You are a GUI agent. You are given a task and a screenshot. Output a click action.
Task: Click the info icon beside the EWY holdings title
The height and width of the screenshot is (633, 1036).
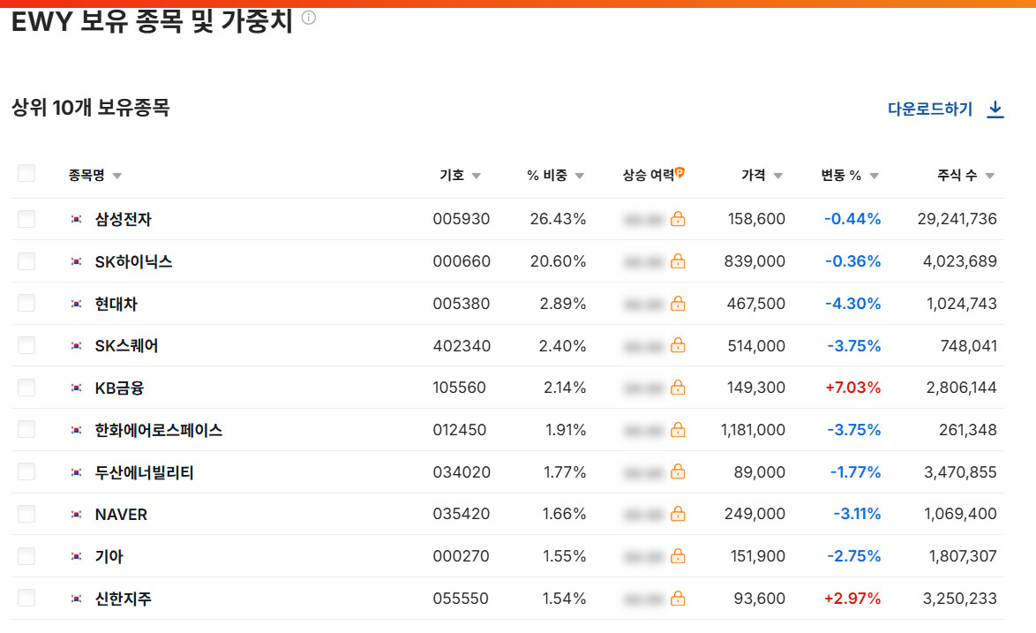pos(309,18)
